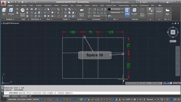The height and width of the screenshot is (102, 181).
Task: Open the Decimal units dropdown
Action: click(x=151, y=99)
